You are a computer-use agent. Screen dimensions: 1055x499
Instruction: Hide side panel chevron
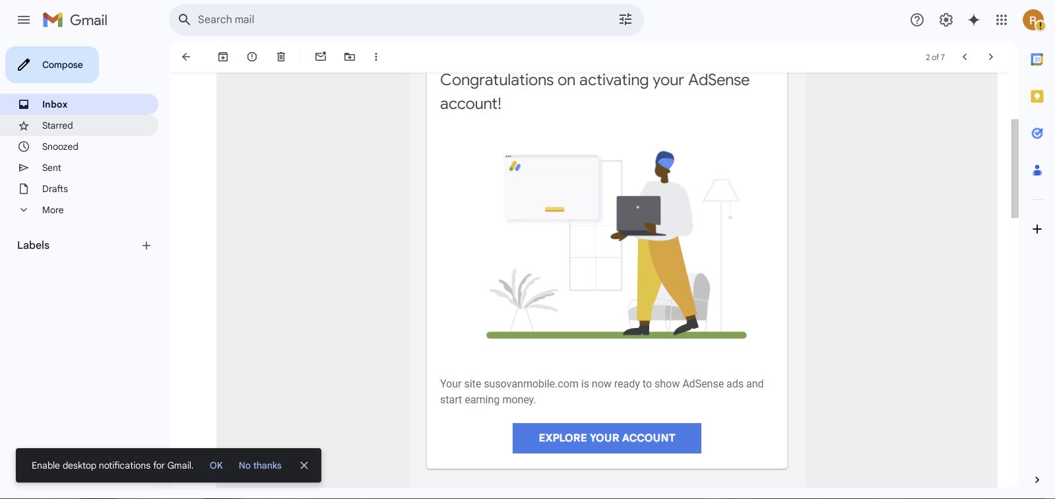click(x=1037, y=480)
